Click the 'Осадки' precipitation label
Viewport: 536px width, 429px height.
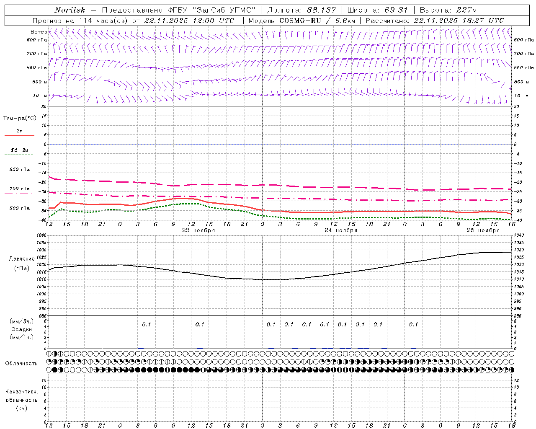point(22,329)
